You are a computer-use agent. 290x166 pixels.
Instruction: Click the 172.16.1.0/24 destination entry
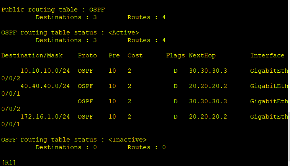coord(45,117)
